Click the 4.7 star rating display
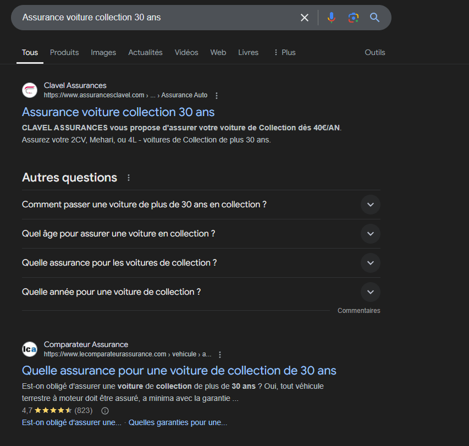 pos(47,410)
